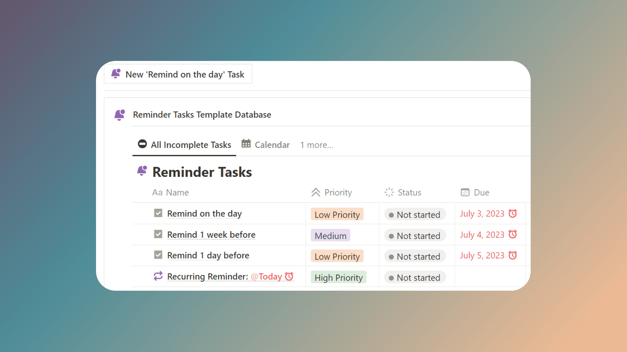This screenshot has width=627, height=352.
Task: Click the bell icon beside the New Task button
Action: coord(115,74)
